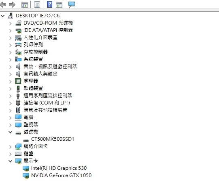Viewport: 219px width, 192px height.
Task: Click the 音效、視訊及遊戲控制器 speaker icon
Action: 18,67
